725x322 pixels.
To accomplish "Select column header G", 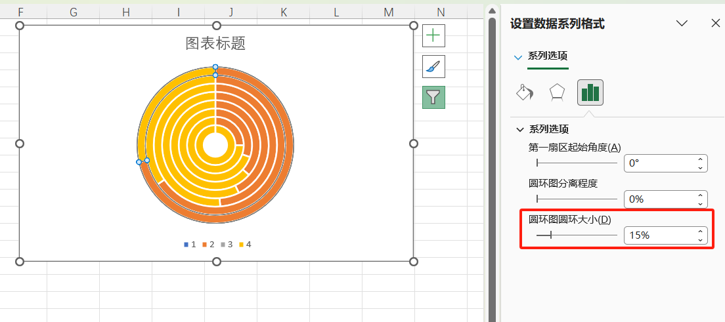I will coord(73,12).
